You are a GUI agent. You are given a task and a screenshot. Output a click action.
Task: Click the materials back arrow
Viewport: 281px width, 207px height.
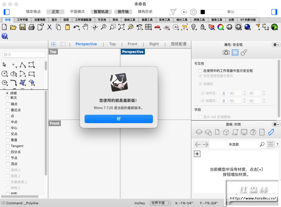tap(198, 144)
